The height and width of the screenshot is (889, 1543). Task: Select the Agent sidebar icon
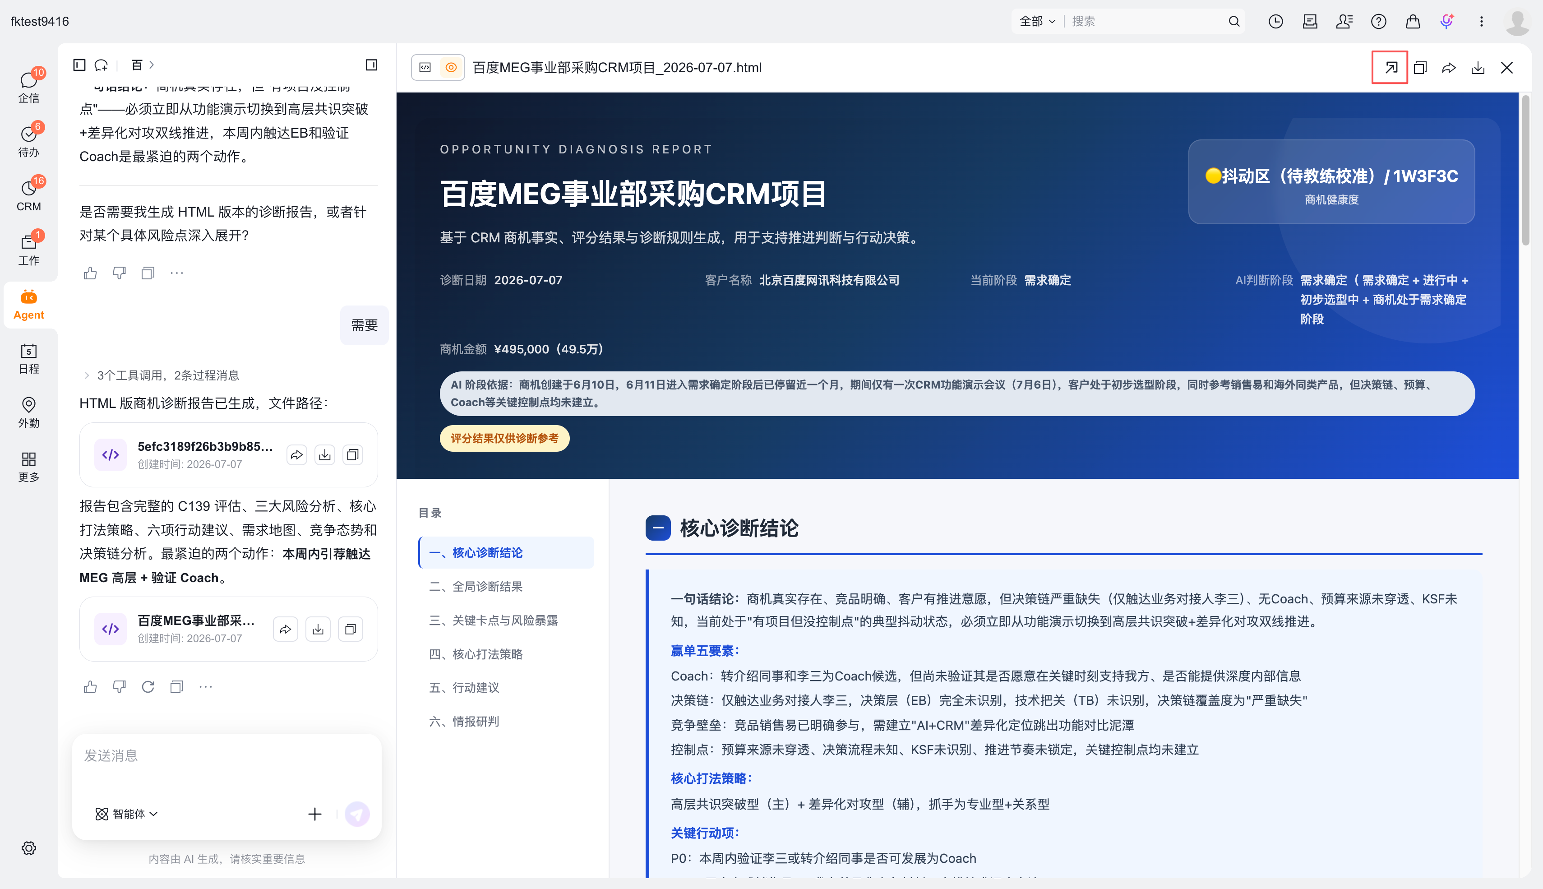coord(29,304)
